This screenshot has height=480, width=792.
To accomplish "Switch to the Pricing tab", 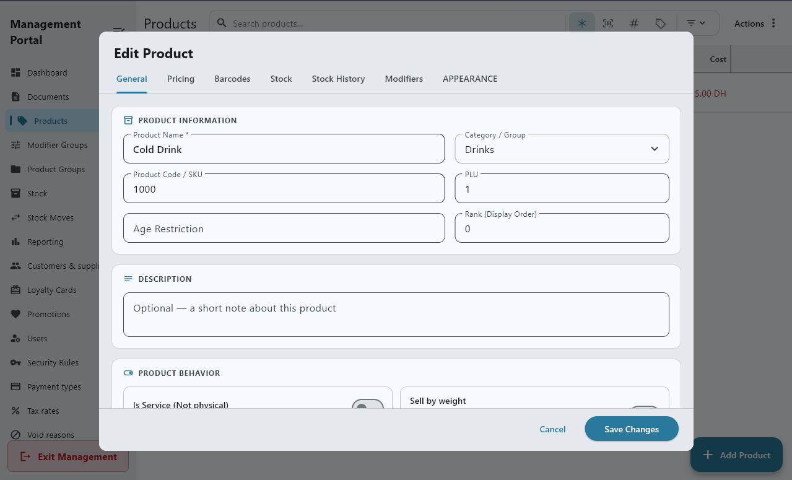I will [x=181, y=79].
